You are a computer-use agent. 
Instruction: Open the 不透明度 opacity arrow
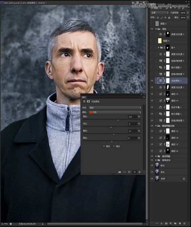coord(188,13)
